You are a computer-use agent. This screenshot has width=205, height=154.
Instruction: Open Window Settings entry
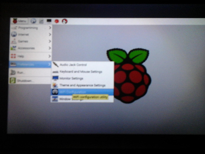click(x=82, y=99)
